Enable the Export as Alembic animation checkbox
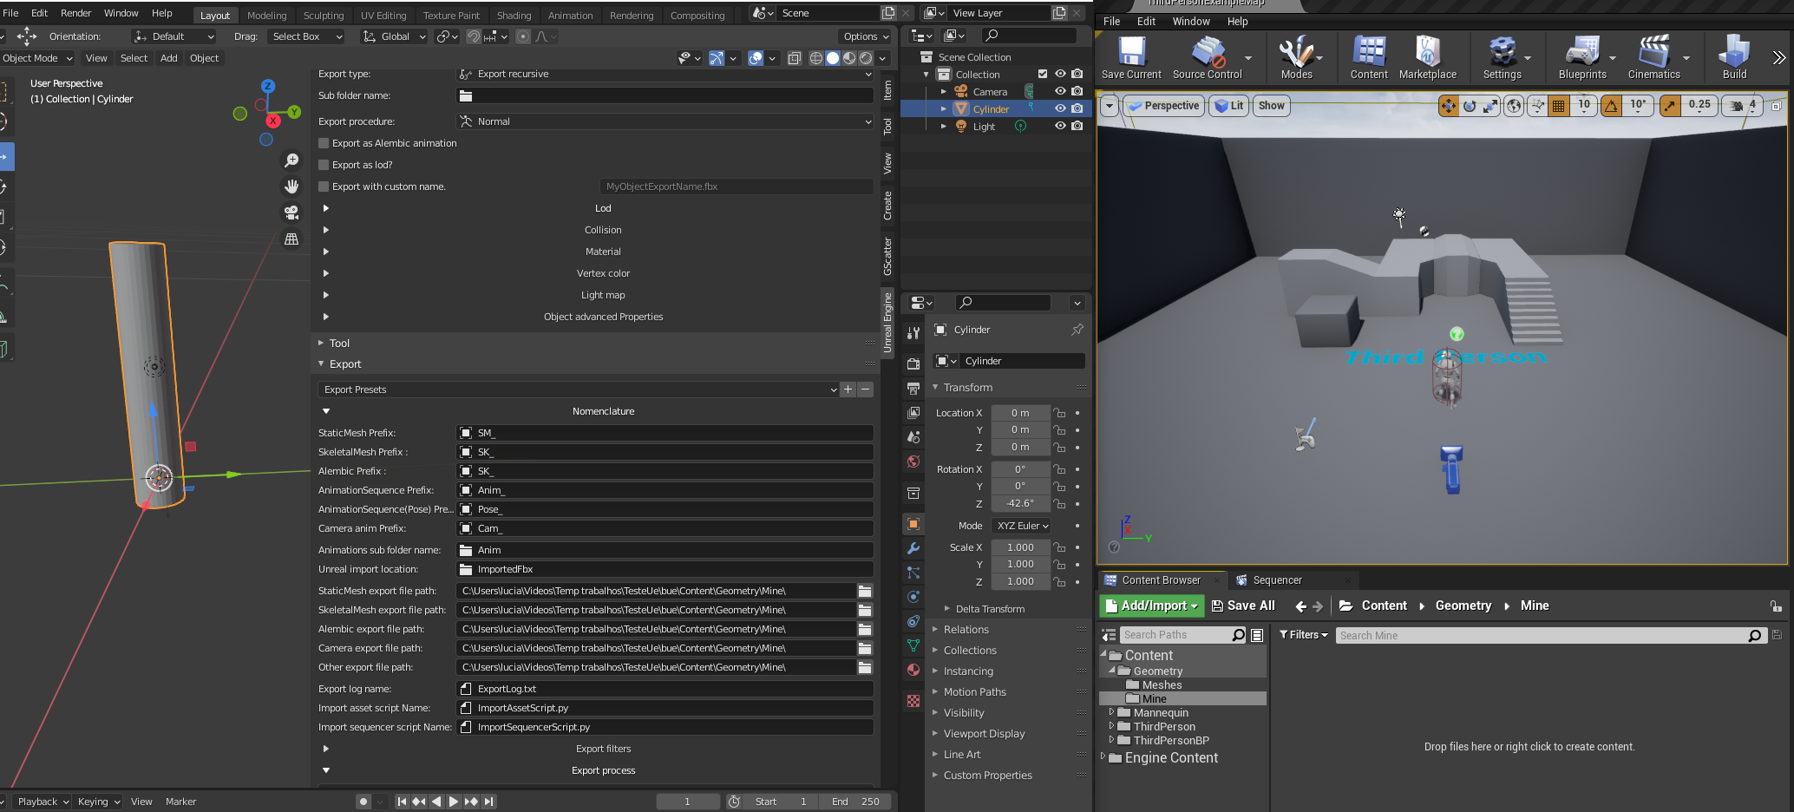The width and height of the screenshot is (1794, 812). [x=323, y=143]
